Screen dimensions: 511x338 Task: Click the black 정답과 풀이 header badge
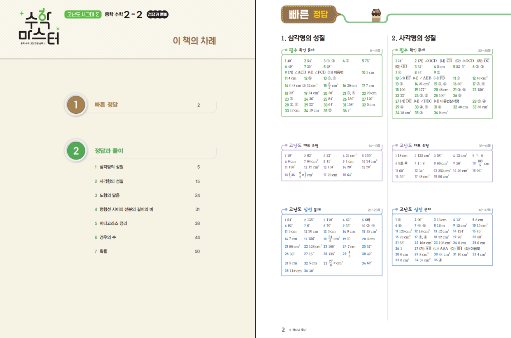pos(158,15)
